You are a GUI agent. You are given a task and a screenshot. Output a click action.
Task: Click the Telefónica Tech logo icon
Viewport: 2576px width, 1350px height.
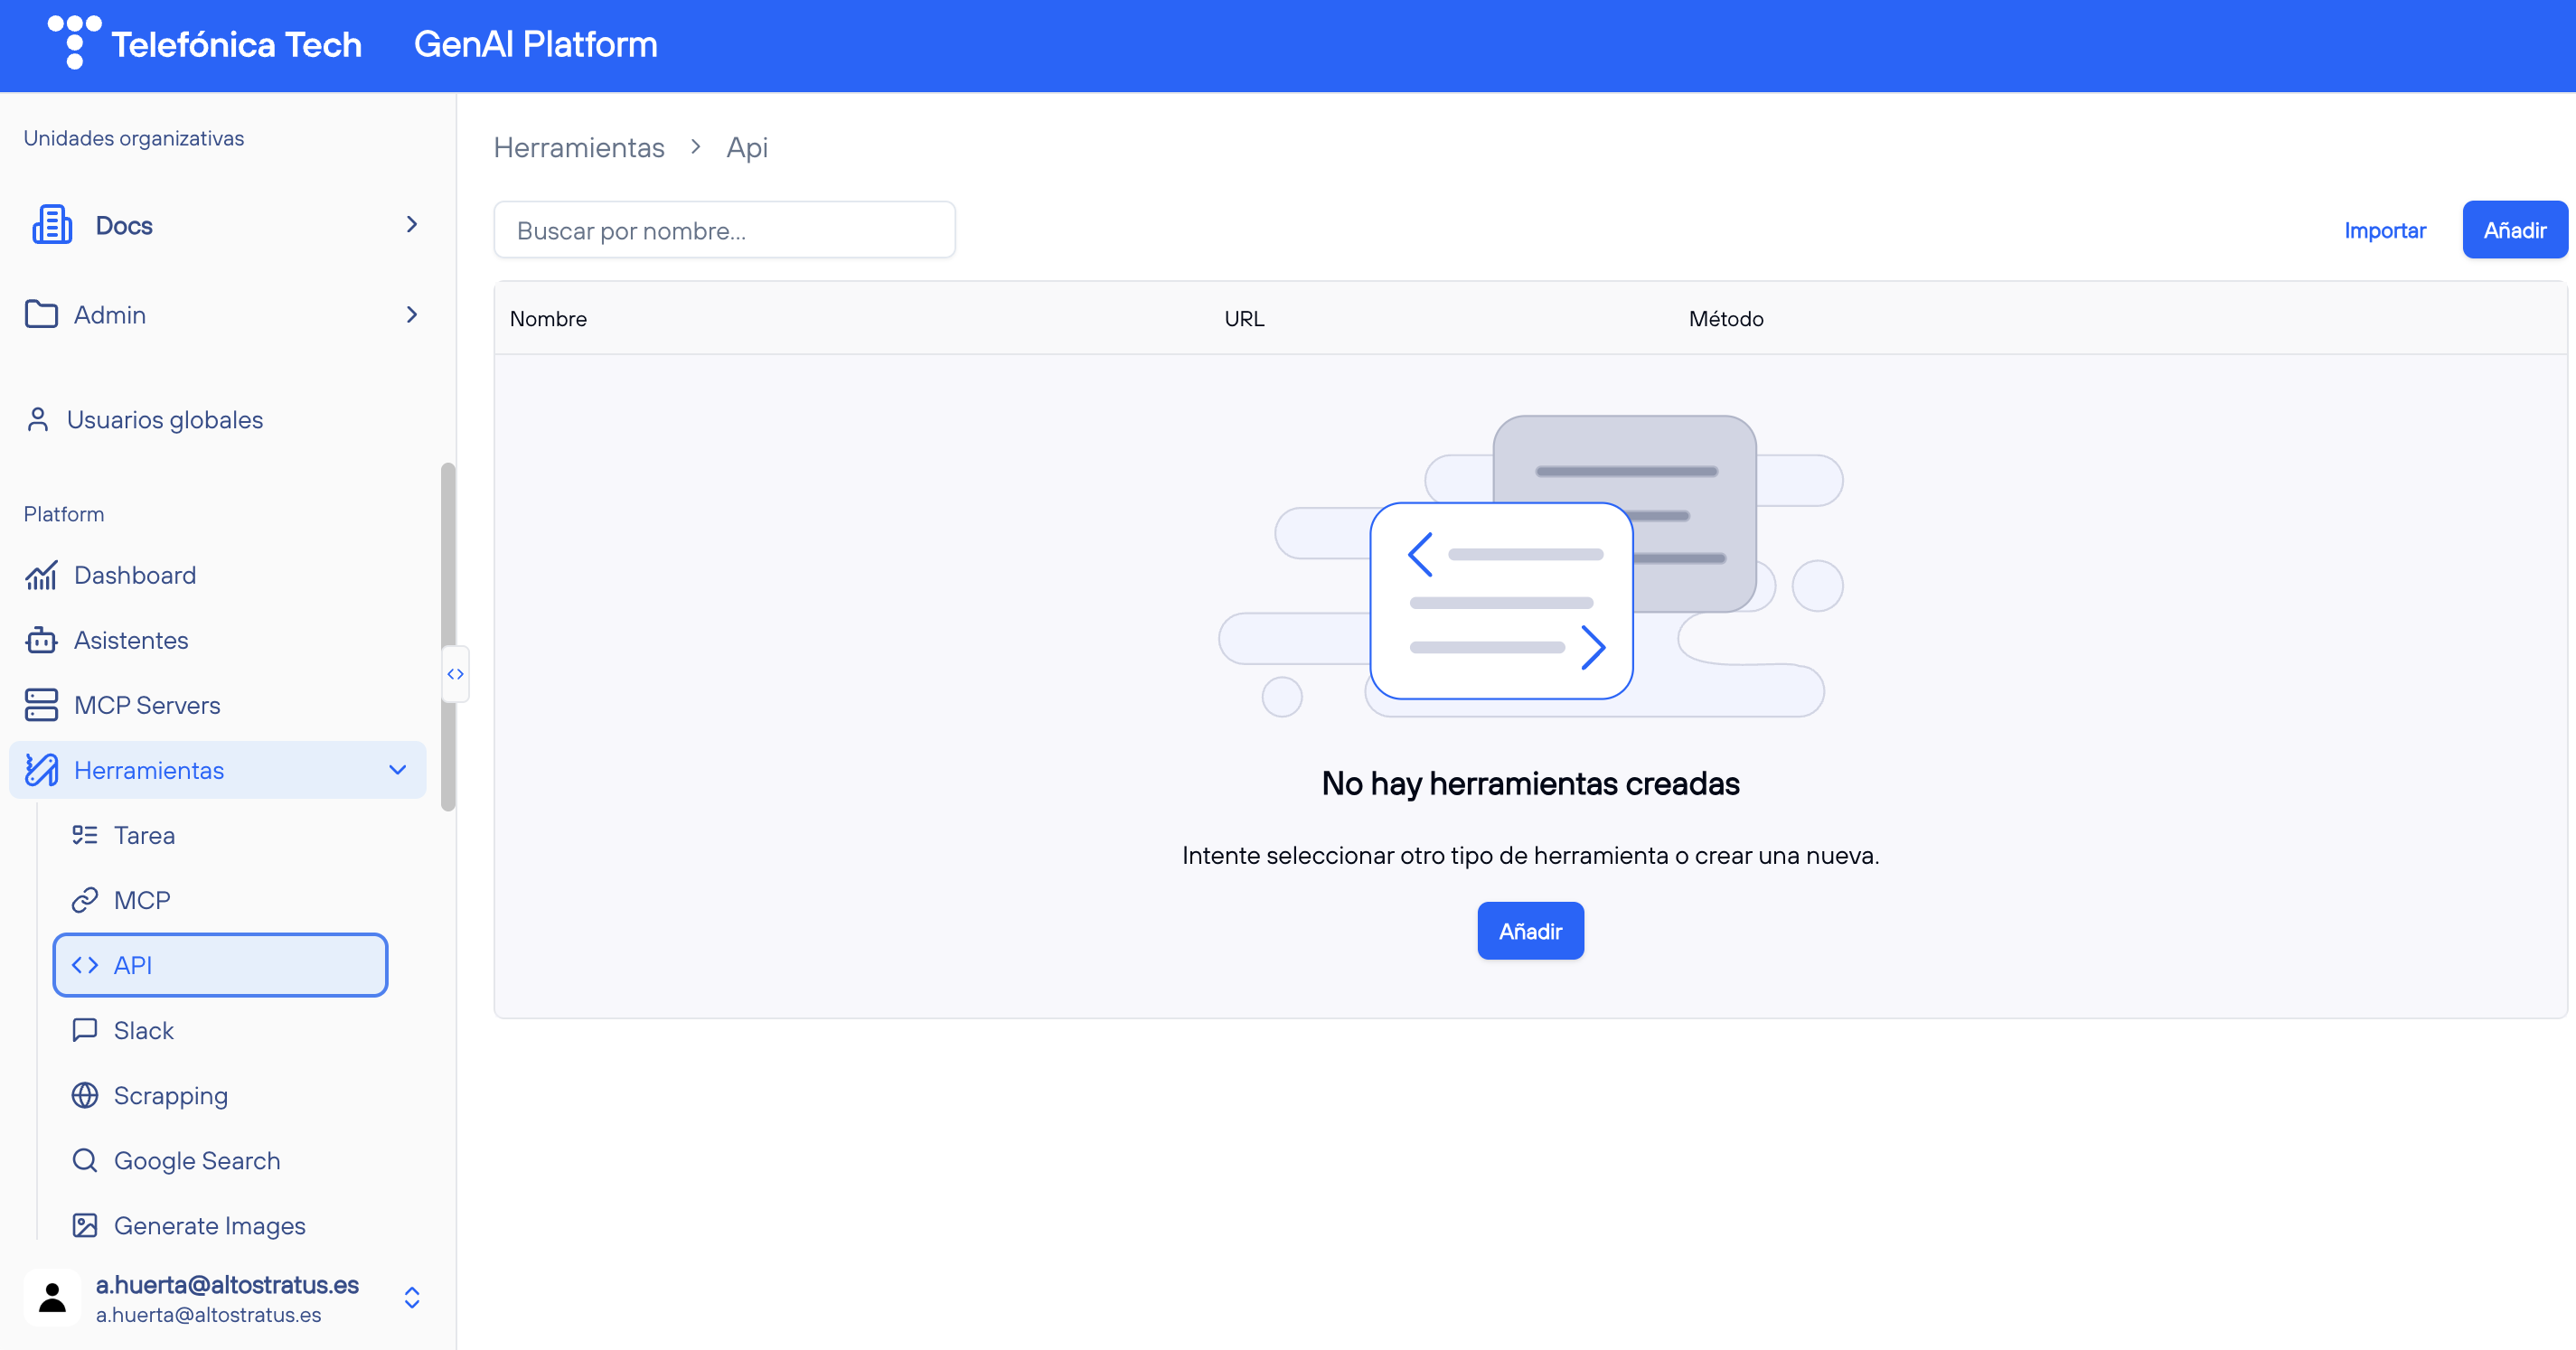[x=74, y=42]
